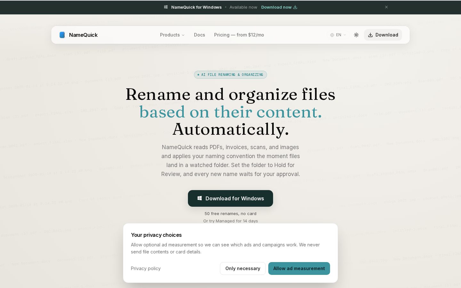The image size is (461, 288).
Task: Open the EN language selector
Action: point(338,35)
